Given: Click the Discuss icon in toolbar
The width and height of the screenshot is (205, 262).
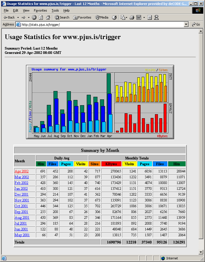Looking at the screenshot, I should point(150,17).
